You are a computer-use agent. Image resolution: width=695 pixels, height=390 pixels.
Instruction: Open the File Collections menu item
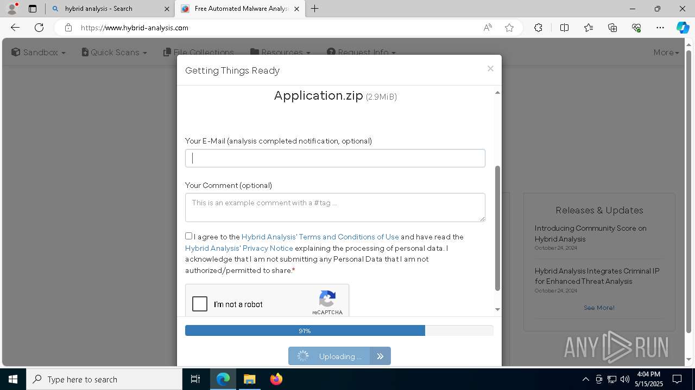pyautogui.click(x=199, y=53)
